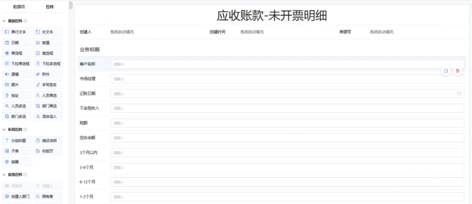Click the 客户名称 input field
This screenshot has height=204, width=472.
287,64
